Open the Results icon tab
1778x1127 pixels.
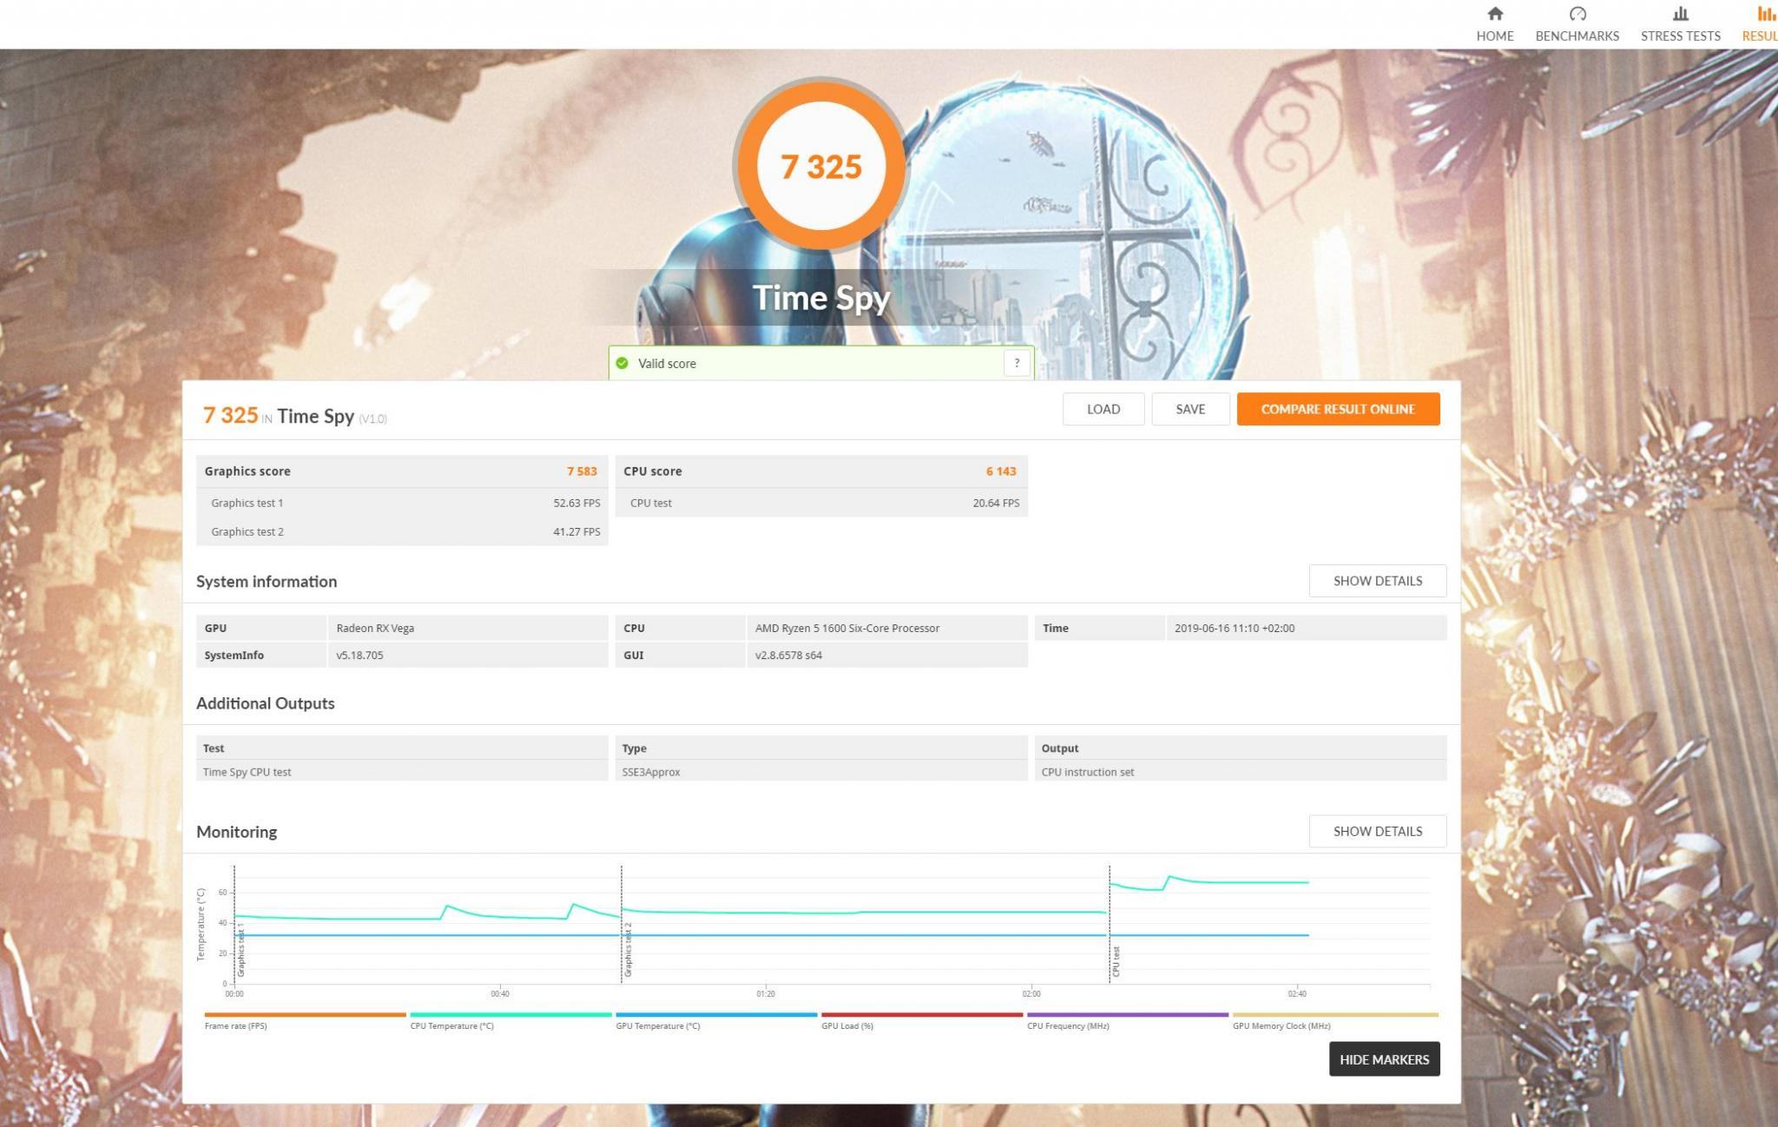click(1766, 14)
